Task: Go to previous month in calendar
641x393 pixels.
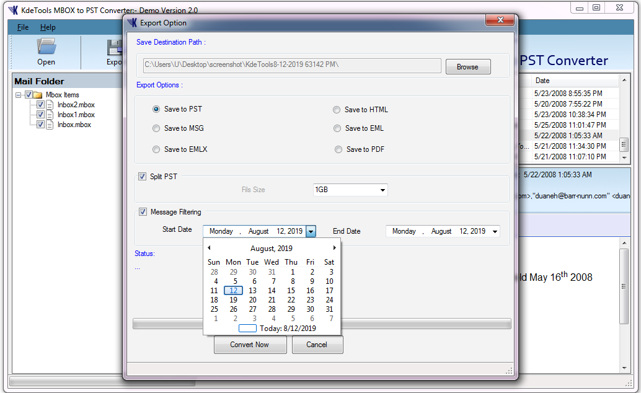Action: coord(209,248)
